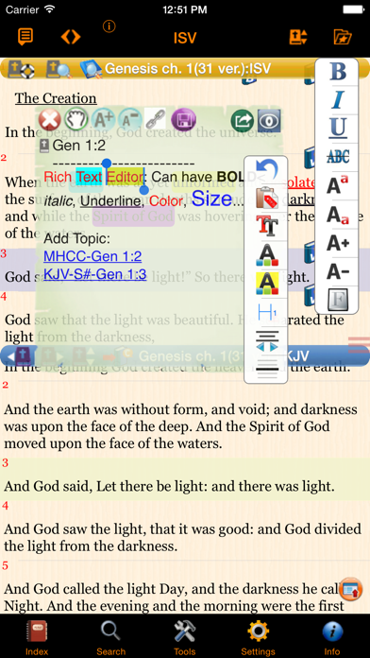
Task: Apply subscript formatting
Action: coord(337,216)
